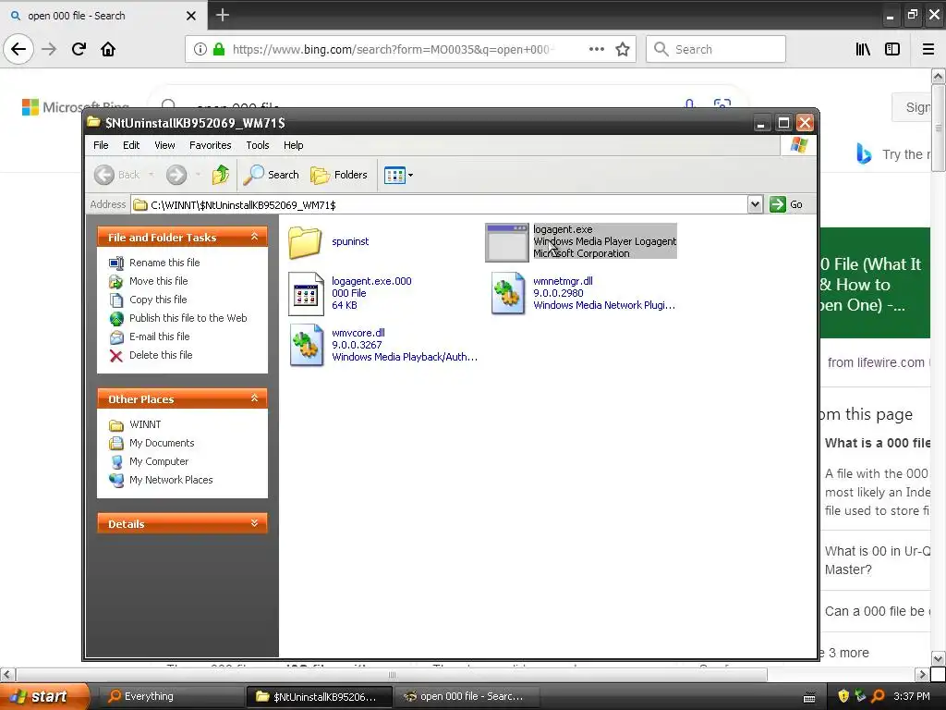Open the Help menu
Image resolution: width=946 pixels, height=710 pixels.
coord(293,145)
